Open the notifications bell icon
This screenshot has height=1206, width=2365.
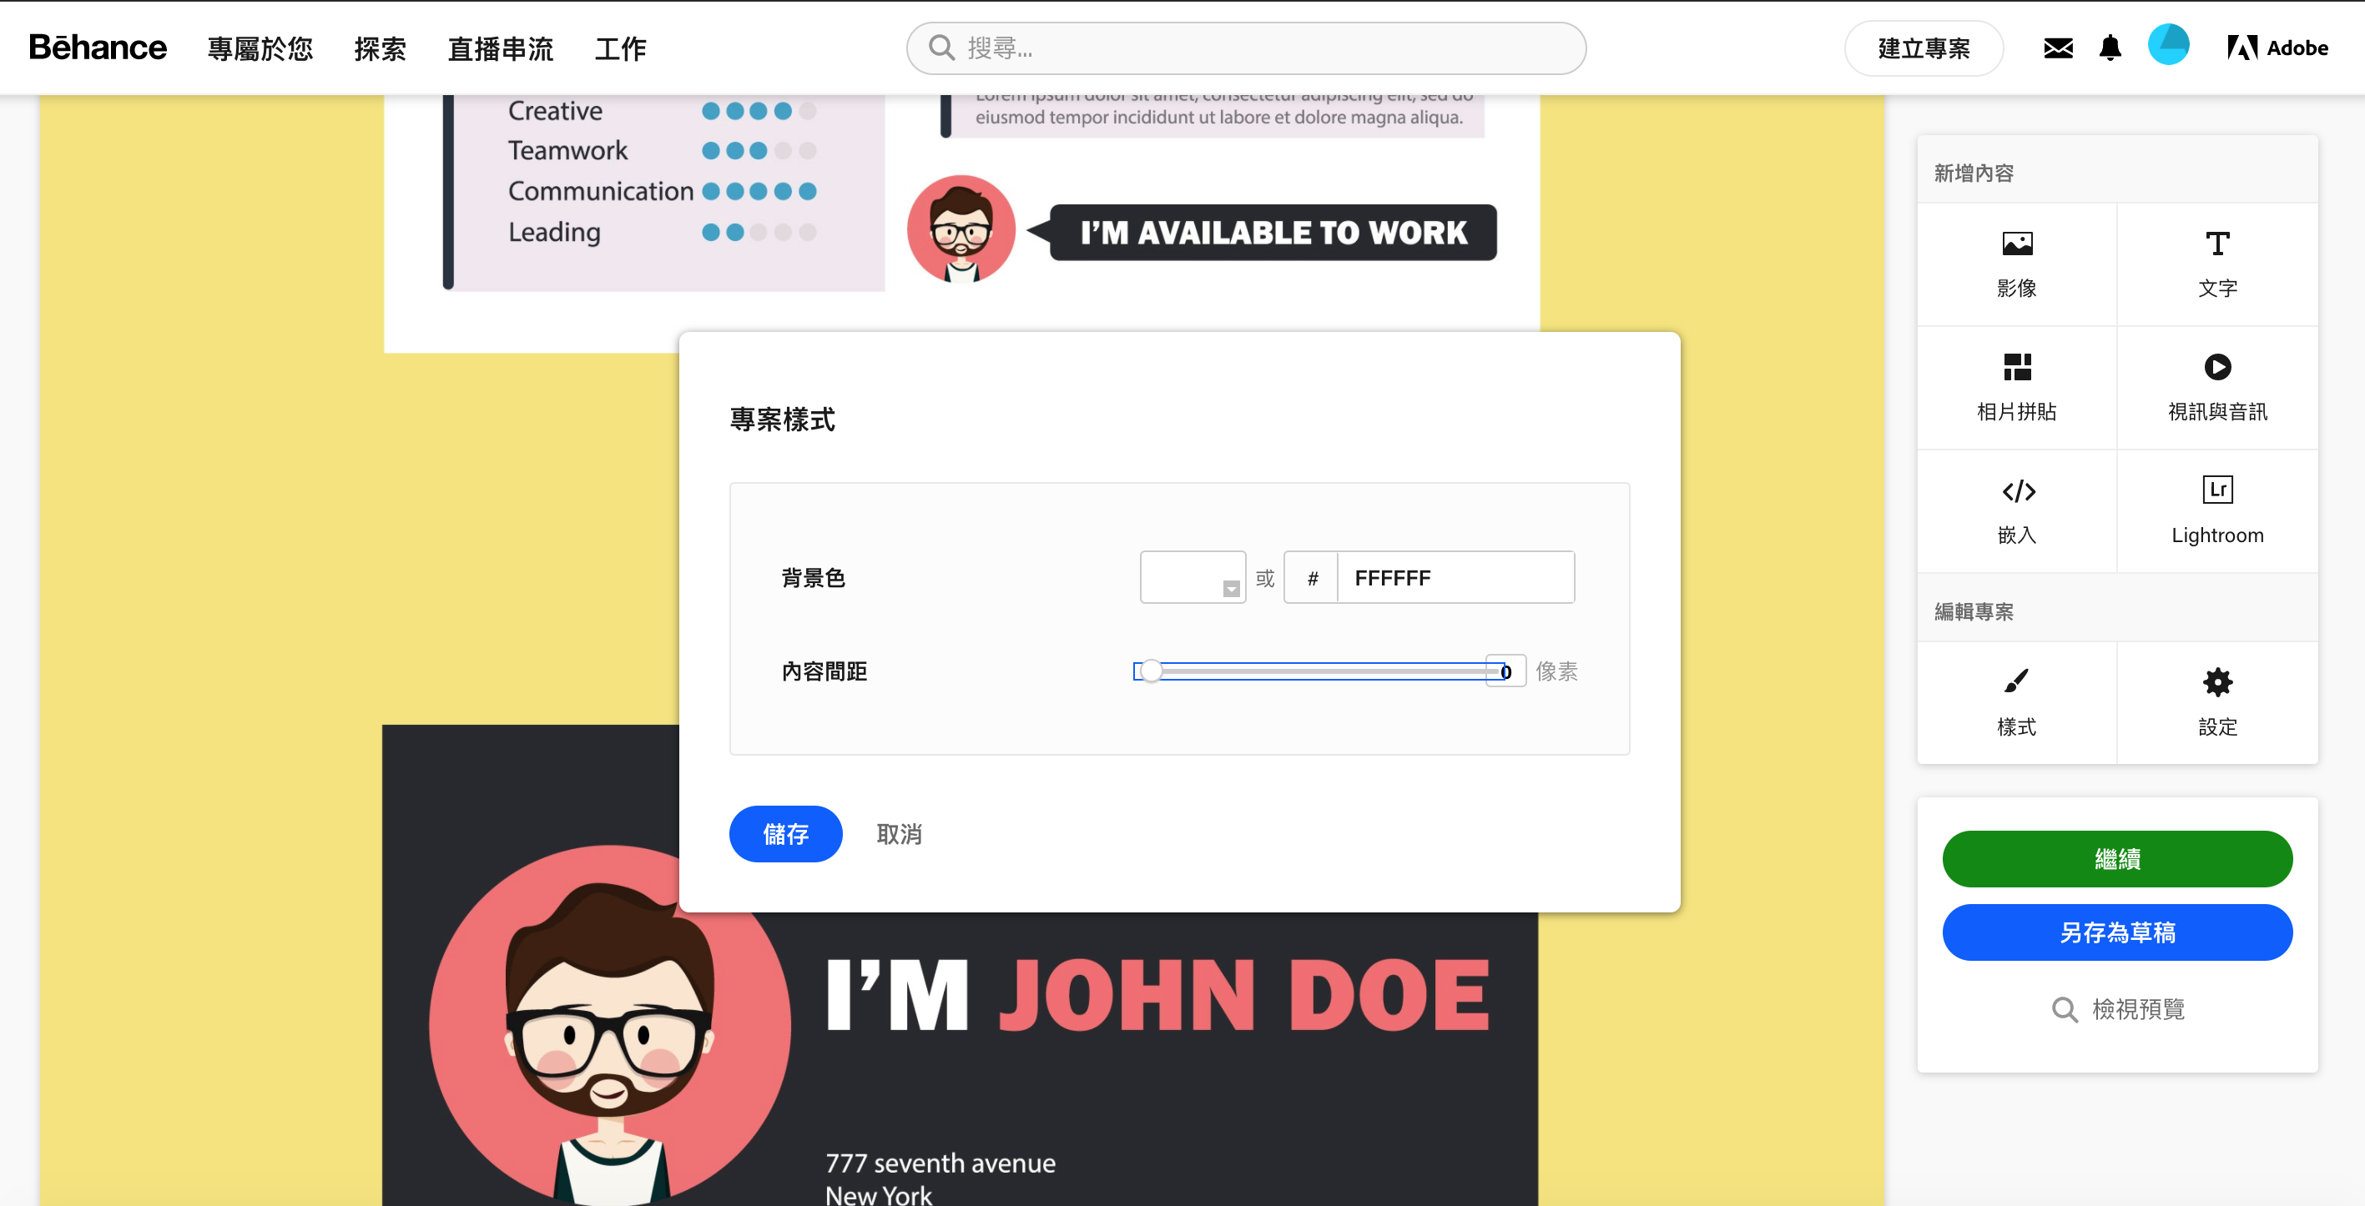click(x=2110, y=48)
